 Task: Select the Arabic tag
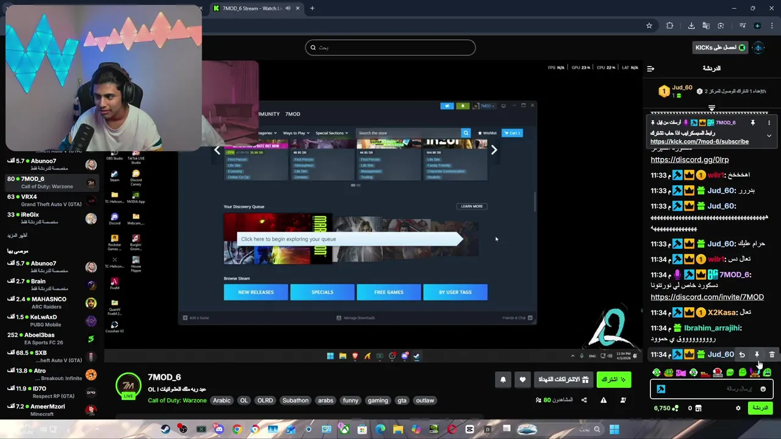(221, 401)
